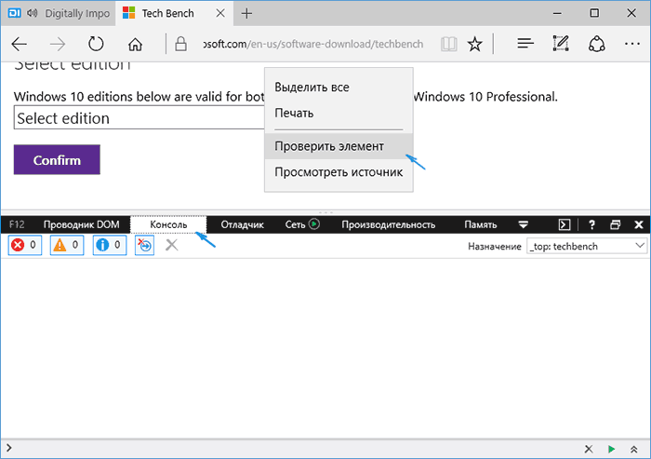Image resolution: width=651 pixels, height=459 pixels.
Task: Open the Share icon in toolbar
Action: pos(598,44)
